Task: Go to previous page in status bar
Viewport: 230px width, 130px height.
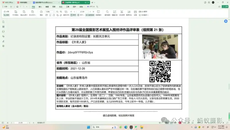Action: [x=11, y=123]
